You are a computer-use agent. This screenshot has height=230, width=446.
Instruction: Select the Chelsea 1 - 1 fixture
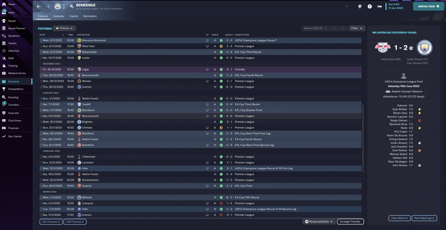coord(200,128)
